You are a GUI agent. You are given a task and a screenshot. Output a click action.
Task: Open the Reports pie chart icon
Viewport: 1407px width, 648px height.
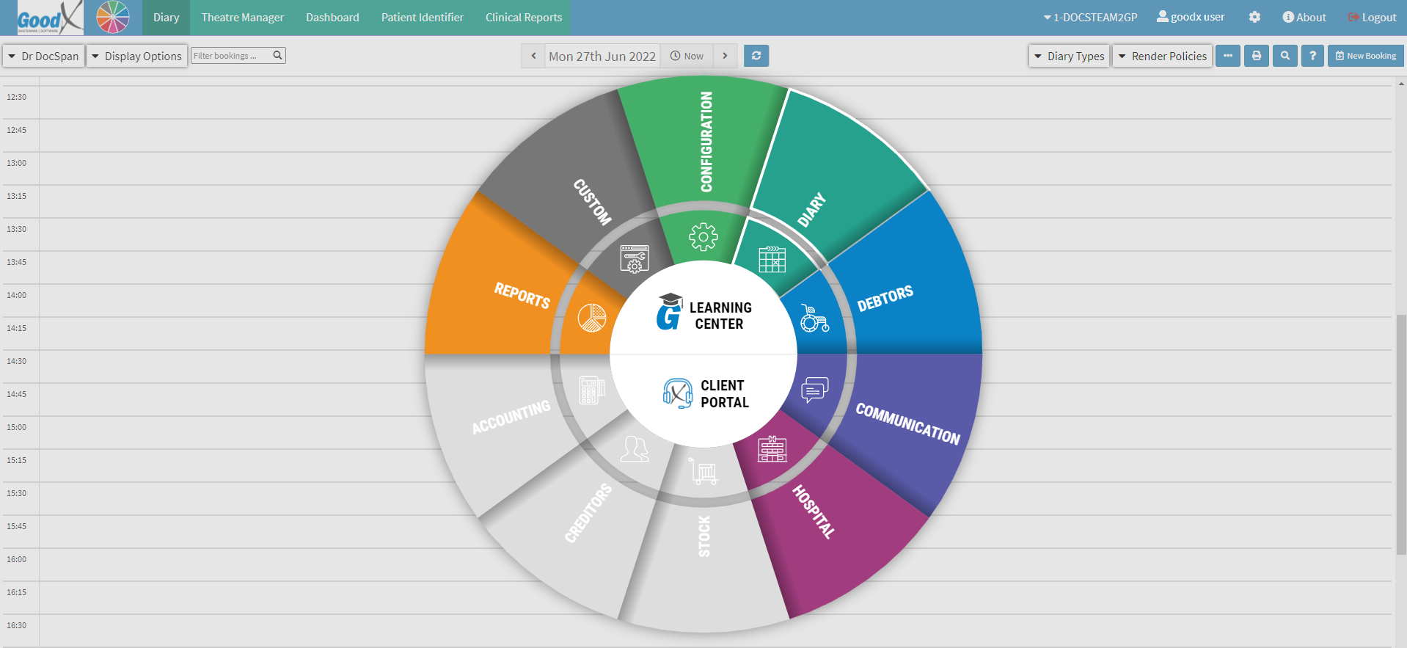coord(591,318)
